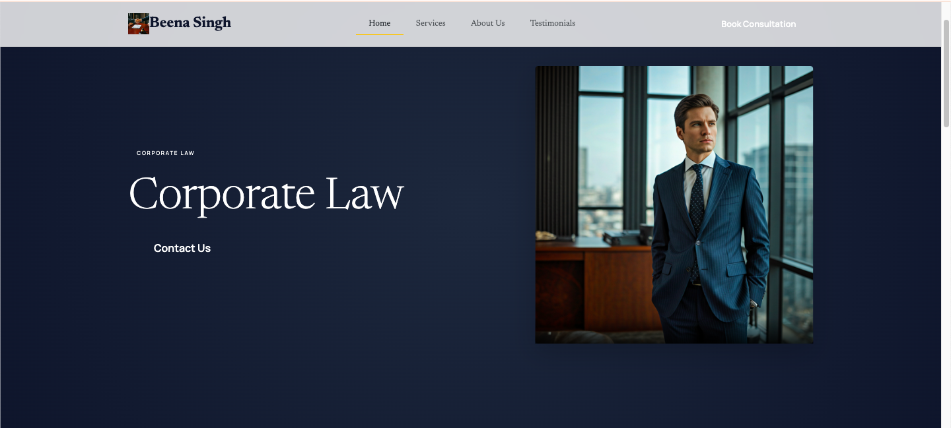The height and width of the screenshot is (428, 951).
Task: Click the Beena Singh logo image
Action: 138,24
